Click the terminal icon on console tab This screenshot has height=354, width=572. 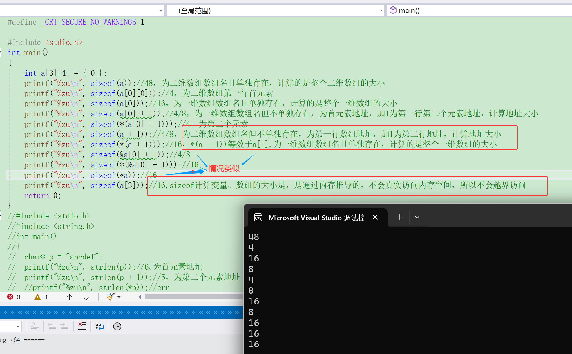coord(258,218)
